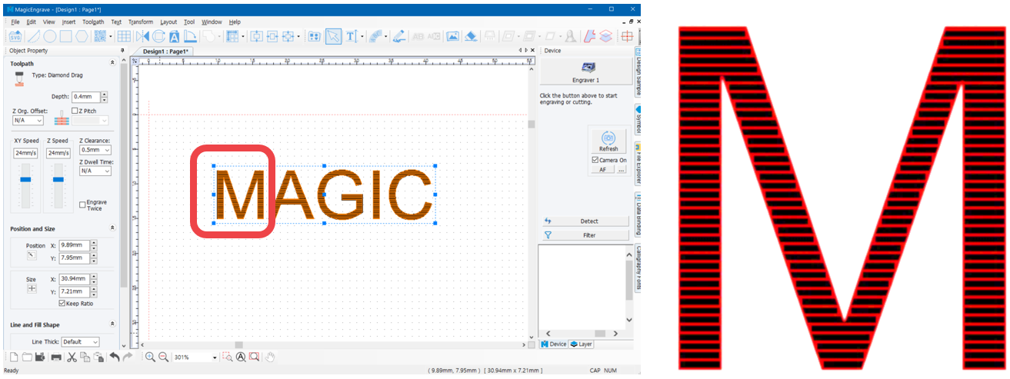Paste from clipboard icon

(x=99, y=357)
